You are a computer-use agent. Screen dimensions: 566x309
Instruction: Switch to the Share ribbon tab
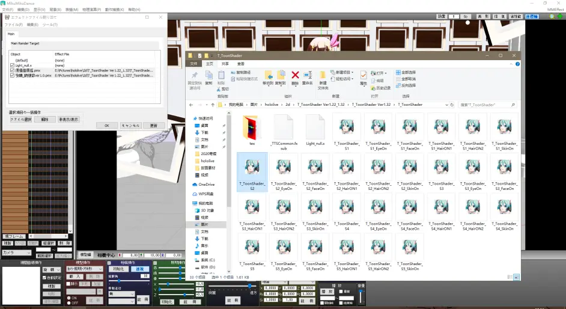coord(225,64)
